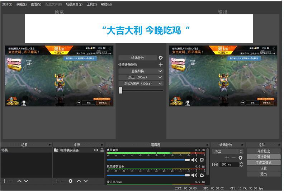
Task: Move the scene down in the 场景 list
Action: click(26, 181)
